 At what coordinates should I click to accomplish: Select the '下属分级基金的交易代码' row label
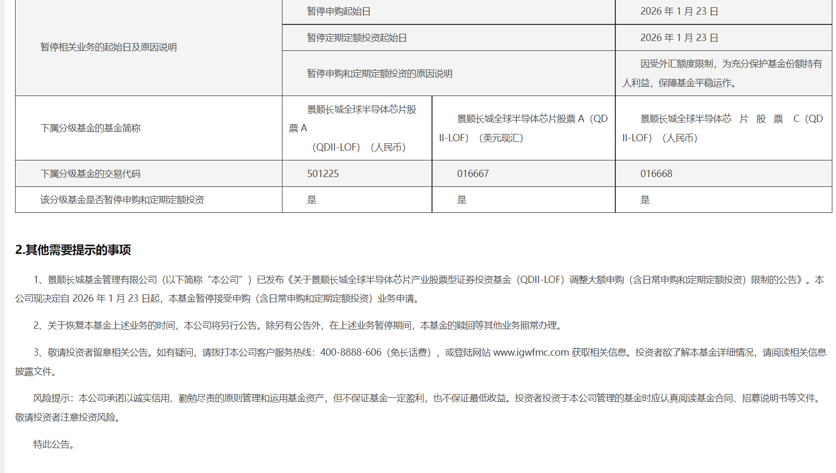[149, 174]
